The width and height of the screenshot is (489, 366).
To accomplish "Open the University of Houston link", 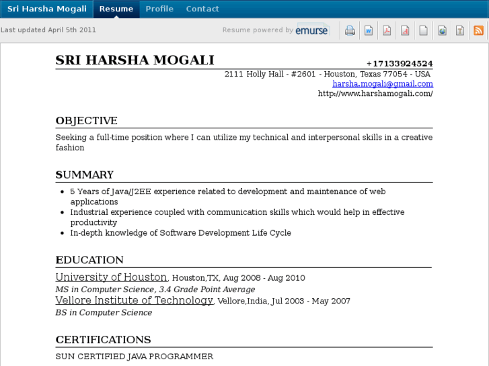I will tap(112, 277).
